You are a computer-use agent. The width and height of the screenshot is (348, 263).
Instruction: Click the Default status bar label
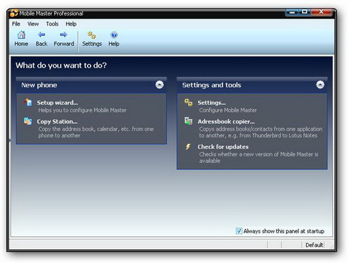click(314, 245)
